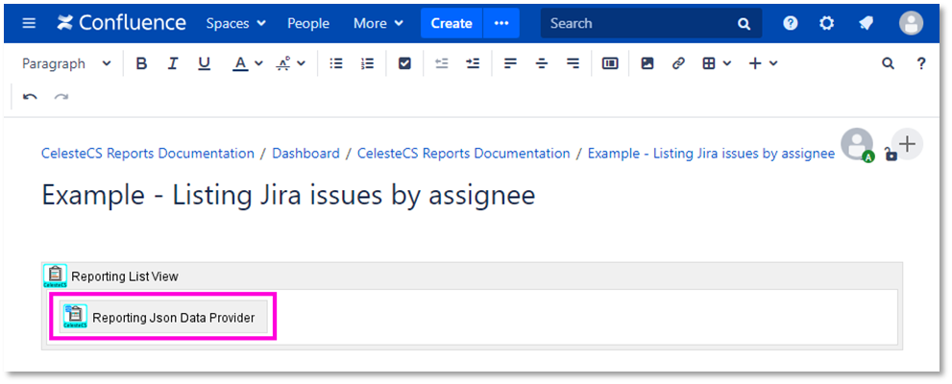This screenshot has width=952, height=384.
Task: Open the Spaces dropdown menu
Action: tap(235, 24)
